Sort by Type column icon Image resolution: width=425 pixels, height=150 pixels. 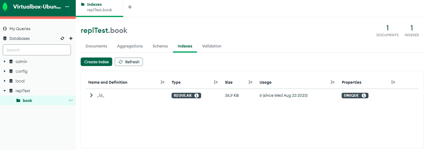click(216, 82)
